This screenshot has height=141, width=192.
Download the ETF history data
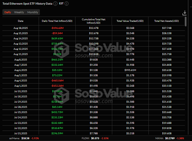point(184,13)
